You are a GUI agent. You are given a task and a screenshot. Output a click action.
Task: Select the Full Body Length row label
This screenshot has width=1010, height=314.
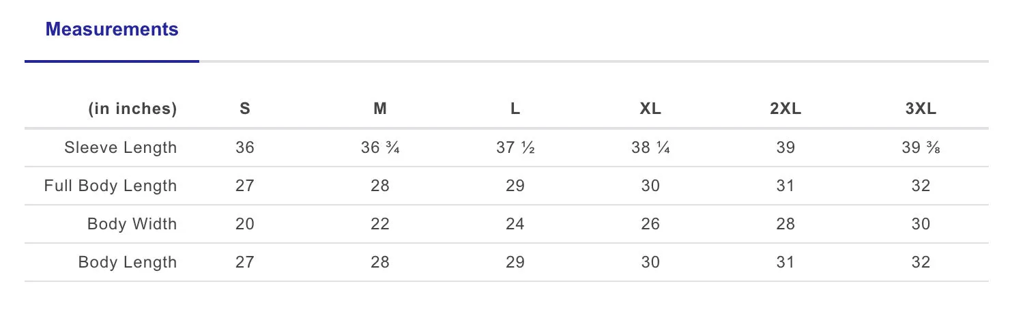[111, 186]
